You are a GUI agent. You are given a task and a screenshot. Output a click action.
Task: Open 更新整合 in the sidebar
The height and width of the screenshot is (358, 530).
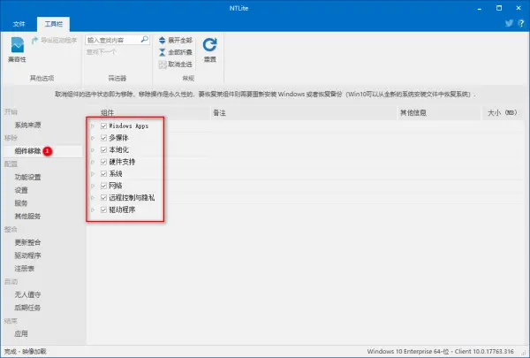tap(27, 242)
